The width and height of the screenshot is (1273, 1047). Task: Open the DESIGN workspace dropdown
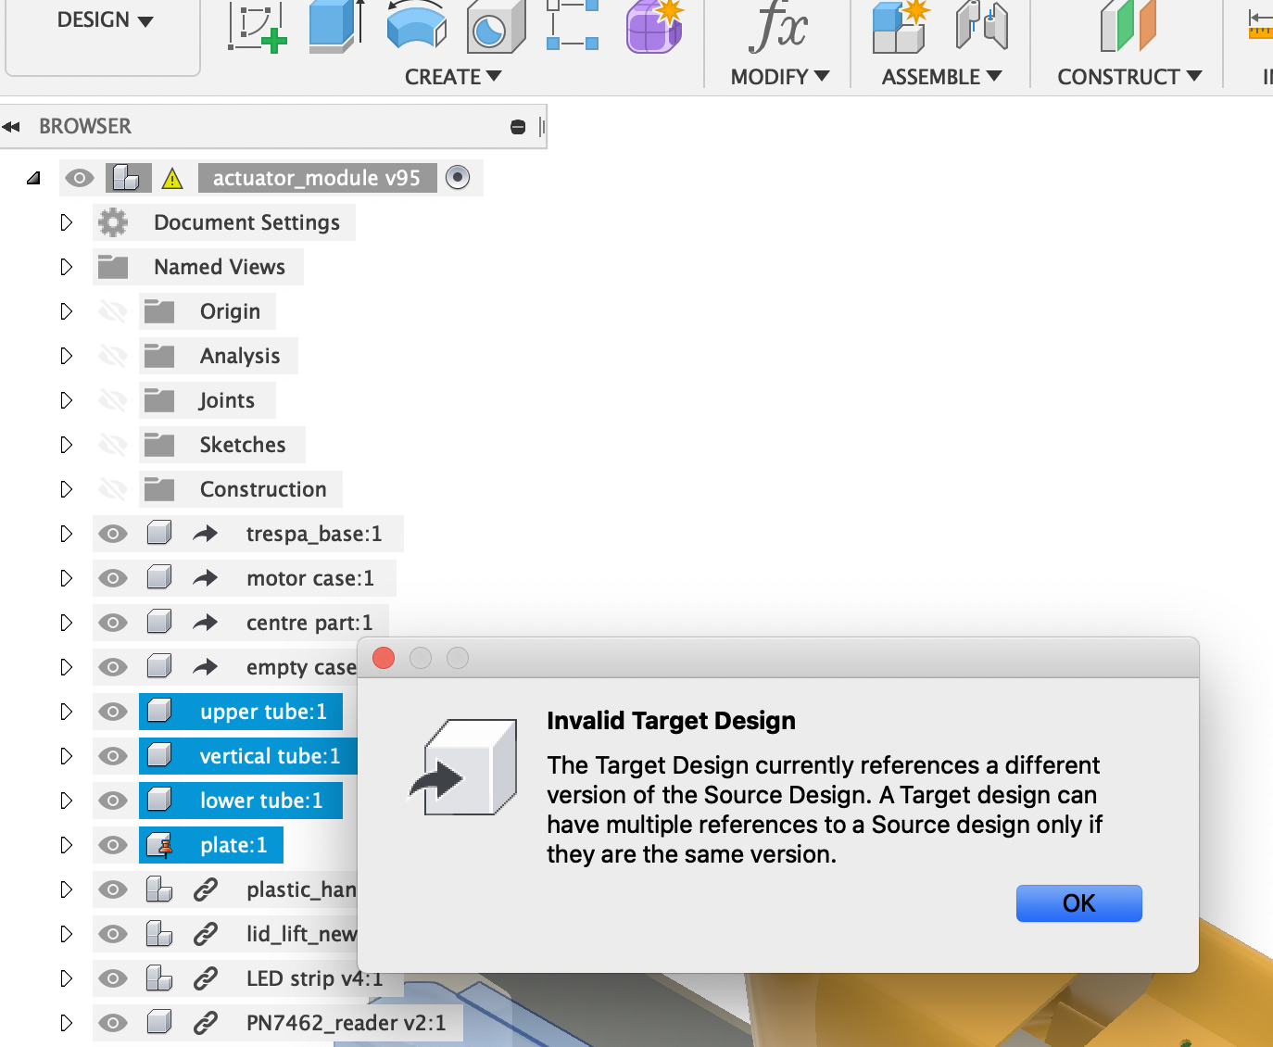pyautogui.click(x=105, y=20)
